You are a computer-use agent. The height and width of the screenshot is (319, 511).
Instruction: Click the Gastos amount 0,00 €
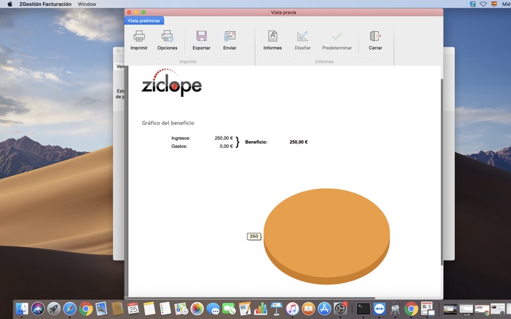pos(226,146)
